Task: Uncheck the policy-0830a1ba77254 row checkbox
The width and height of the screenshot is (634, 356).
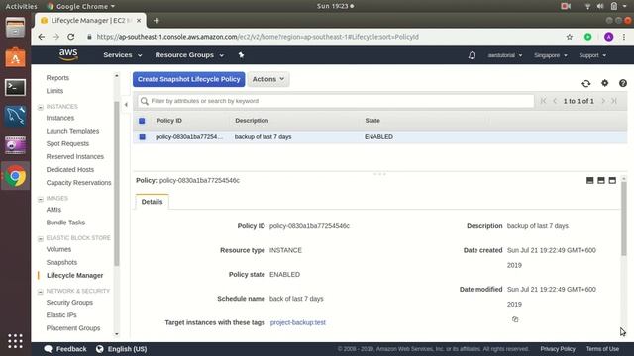Action: [x=142, y=137]
